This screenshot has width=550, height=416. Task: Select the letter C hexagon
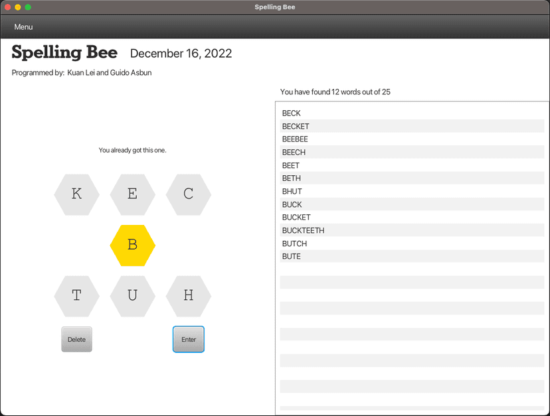point(189,194)
